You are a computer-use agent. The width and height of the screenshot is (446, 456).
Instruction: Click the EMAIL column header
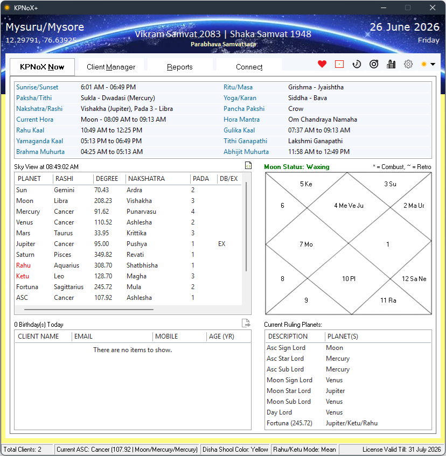pyautogui.click(x=112, y=336)
